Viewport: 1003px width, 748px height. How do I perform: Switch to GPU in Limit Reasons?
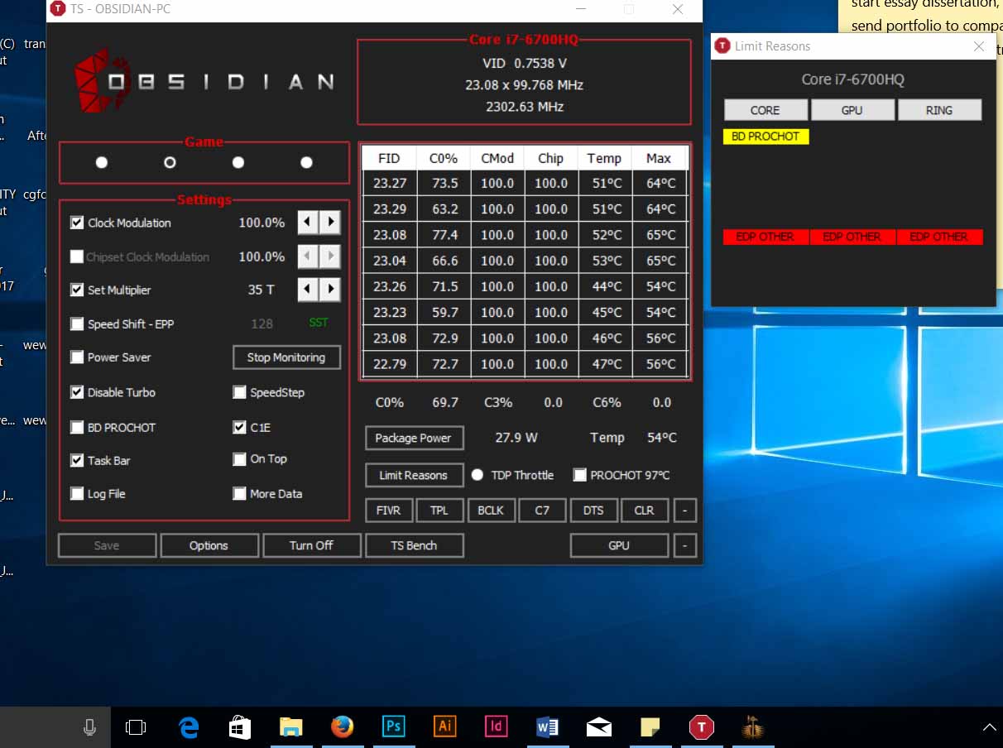point(852,110)
